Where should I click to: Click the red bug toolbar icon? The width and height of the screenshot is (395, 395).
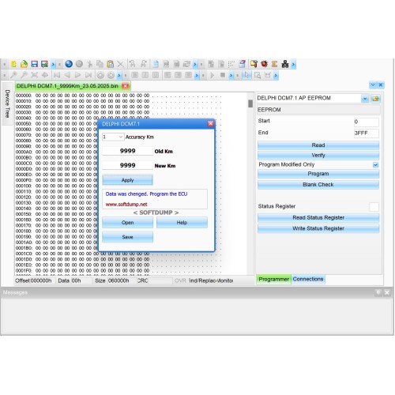pyautogui.click(x=264, y=64)
